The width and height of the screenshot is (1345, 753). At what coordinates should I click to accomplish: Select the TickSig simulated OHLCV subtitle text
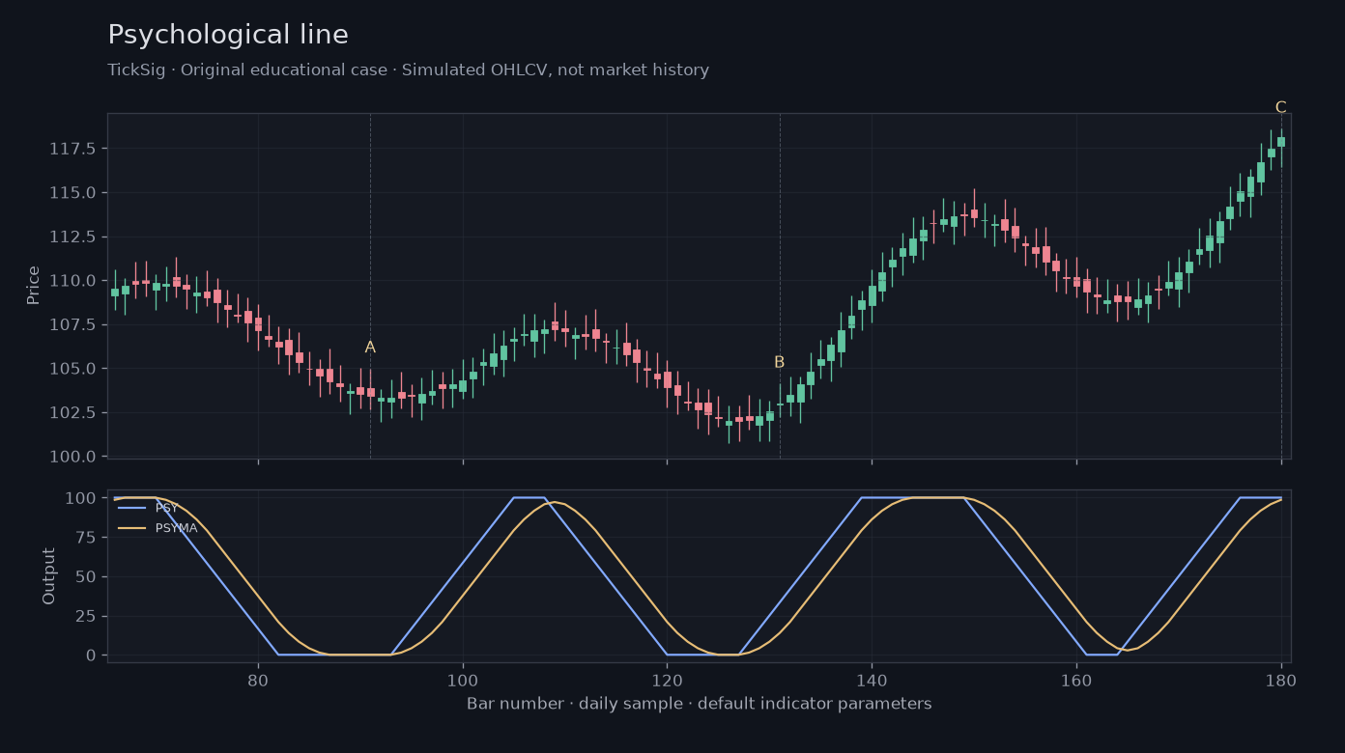(408, 70)
